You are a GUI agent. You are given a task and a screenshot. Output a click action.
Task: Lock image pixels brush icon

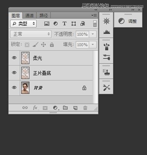point(35,45)
